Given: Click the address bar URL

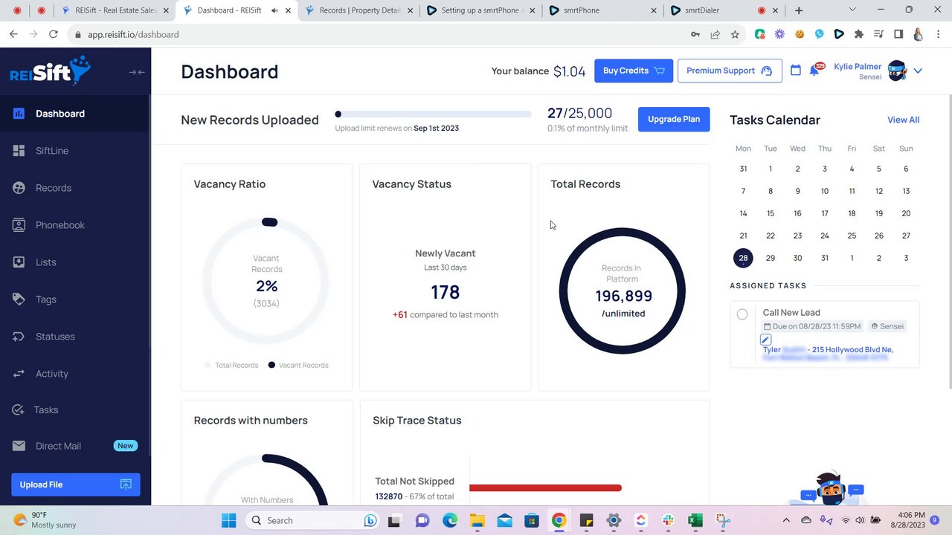Looking at the screenshot, I should click(133, 35).
